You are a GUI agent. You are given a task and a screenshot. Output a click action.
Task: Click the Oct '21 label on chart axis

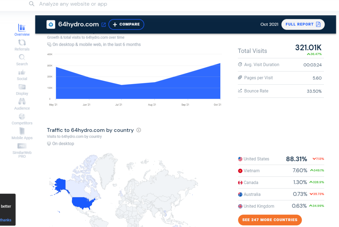point(218,105)
